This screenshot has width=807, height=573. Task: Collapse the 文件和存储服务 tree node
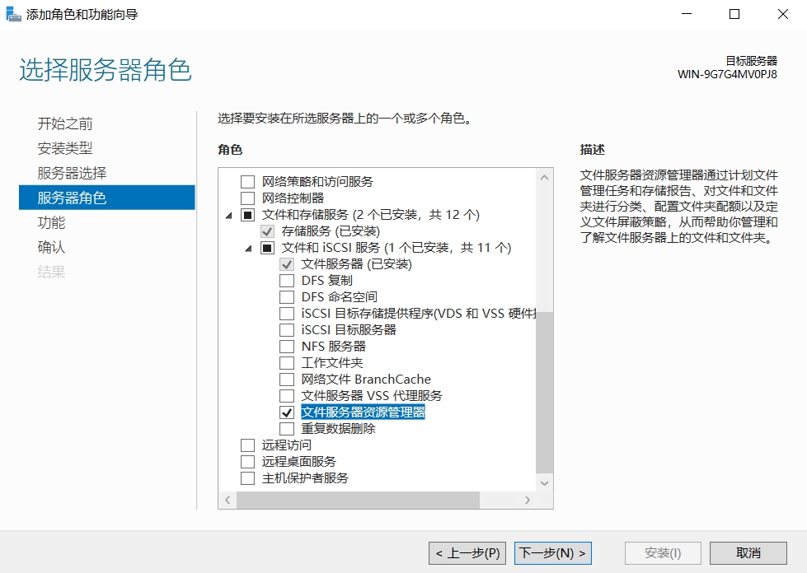click(229, 216)
